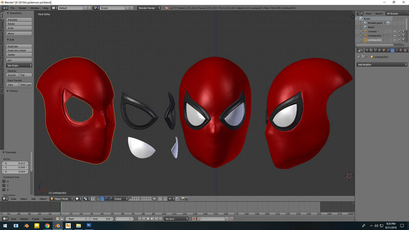Toggle the 3D manipulator widget on or off
The height and width of the screenshot is (230, 409).
(98, 199)
